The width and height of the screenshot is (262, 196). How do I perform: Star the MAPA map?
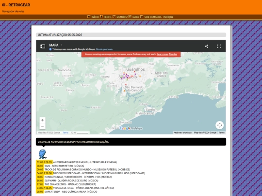coord(61,45)
